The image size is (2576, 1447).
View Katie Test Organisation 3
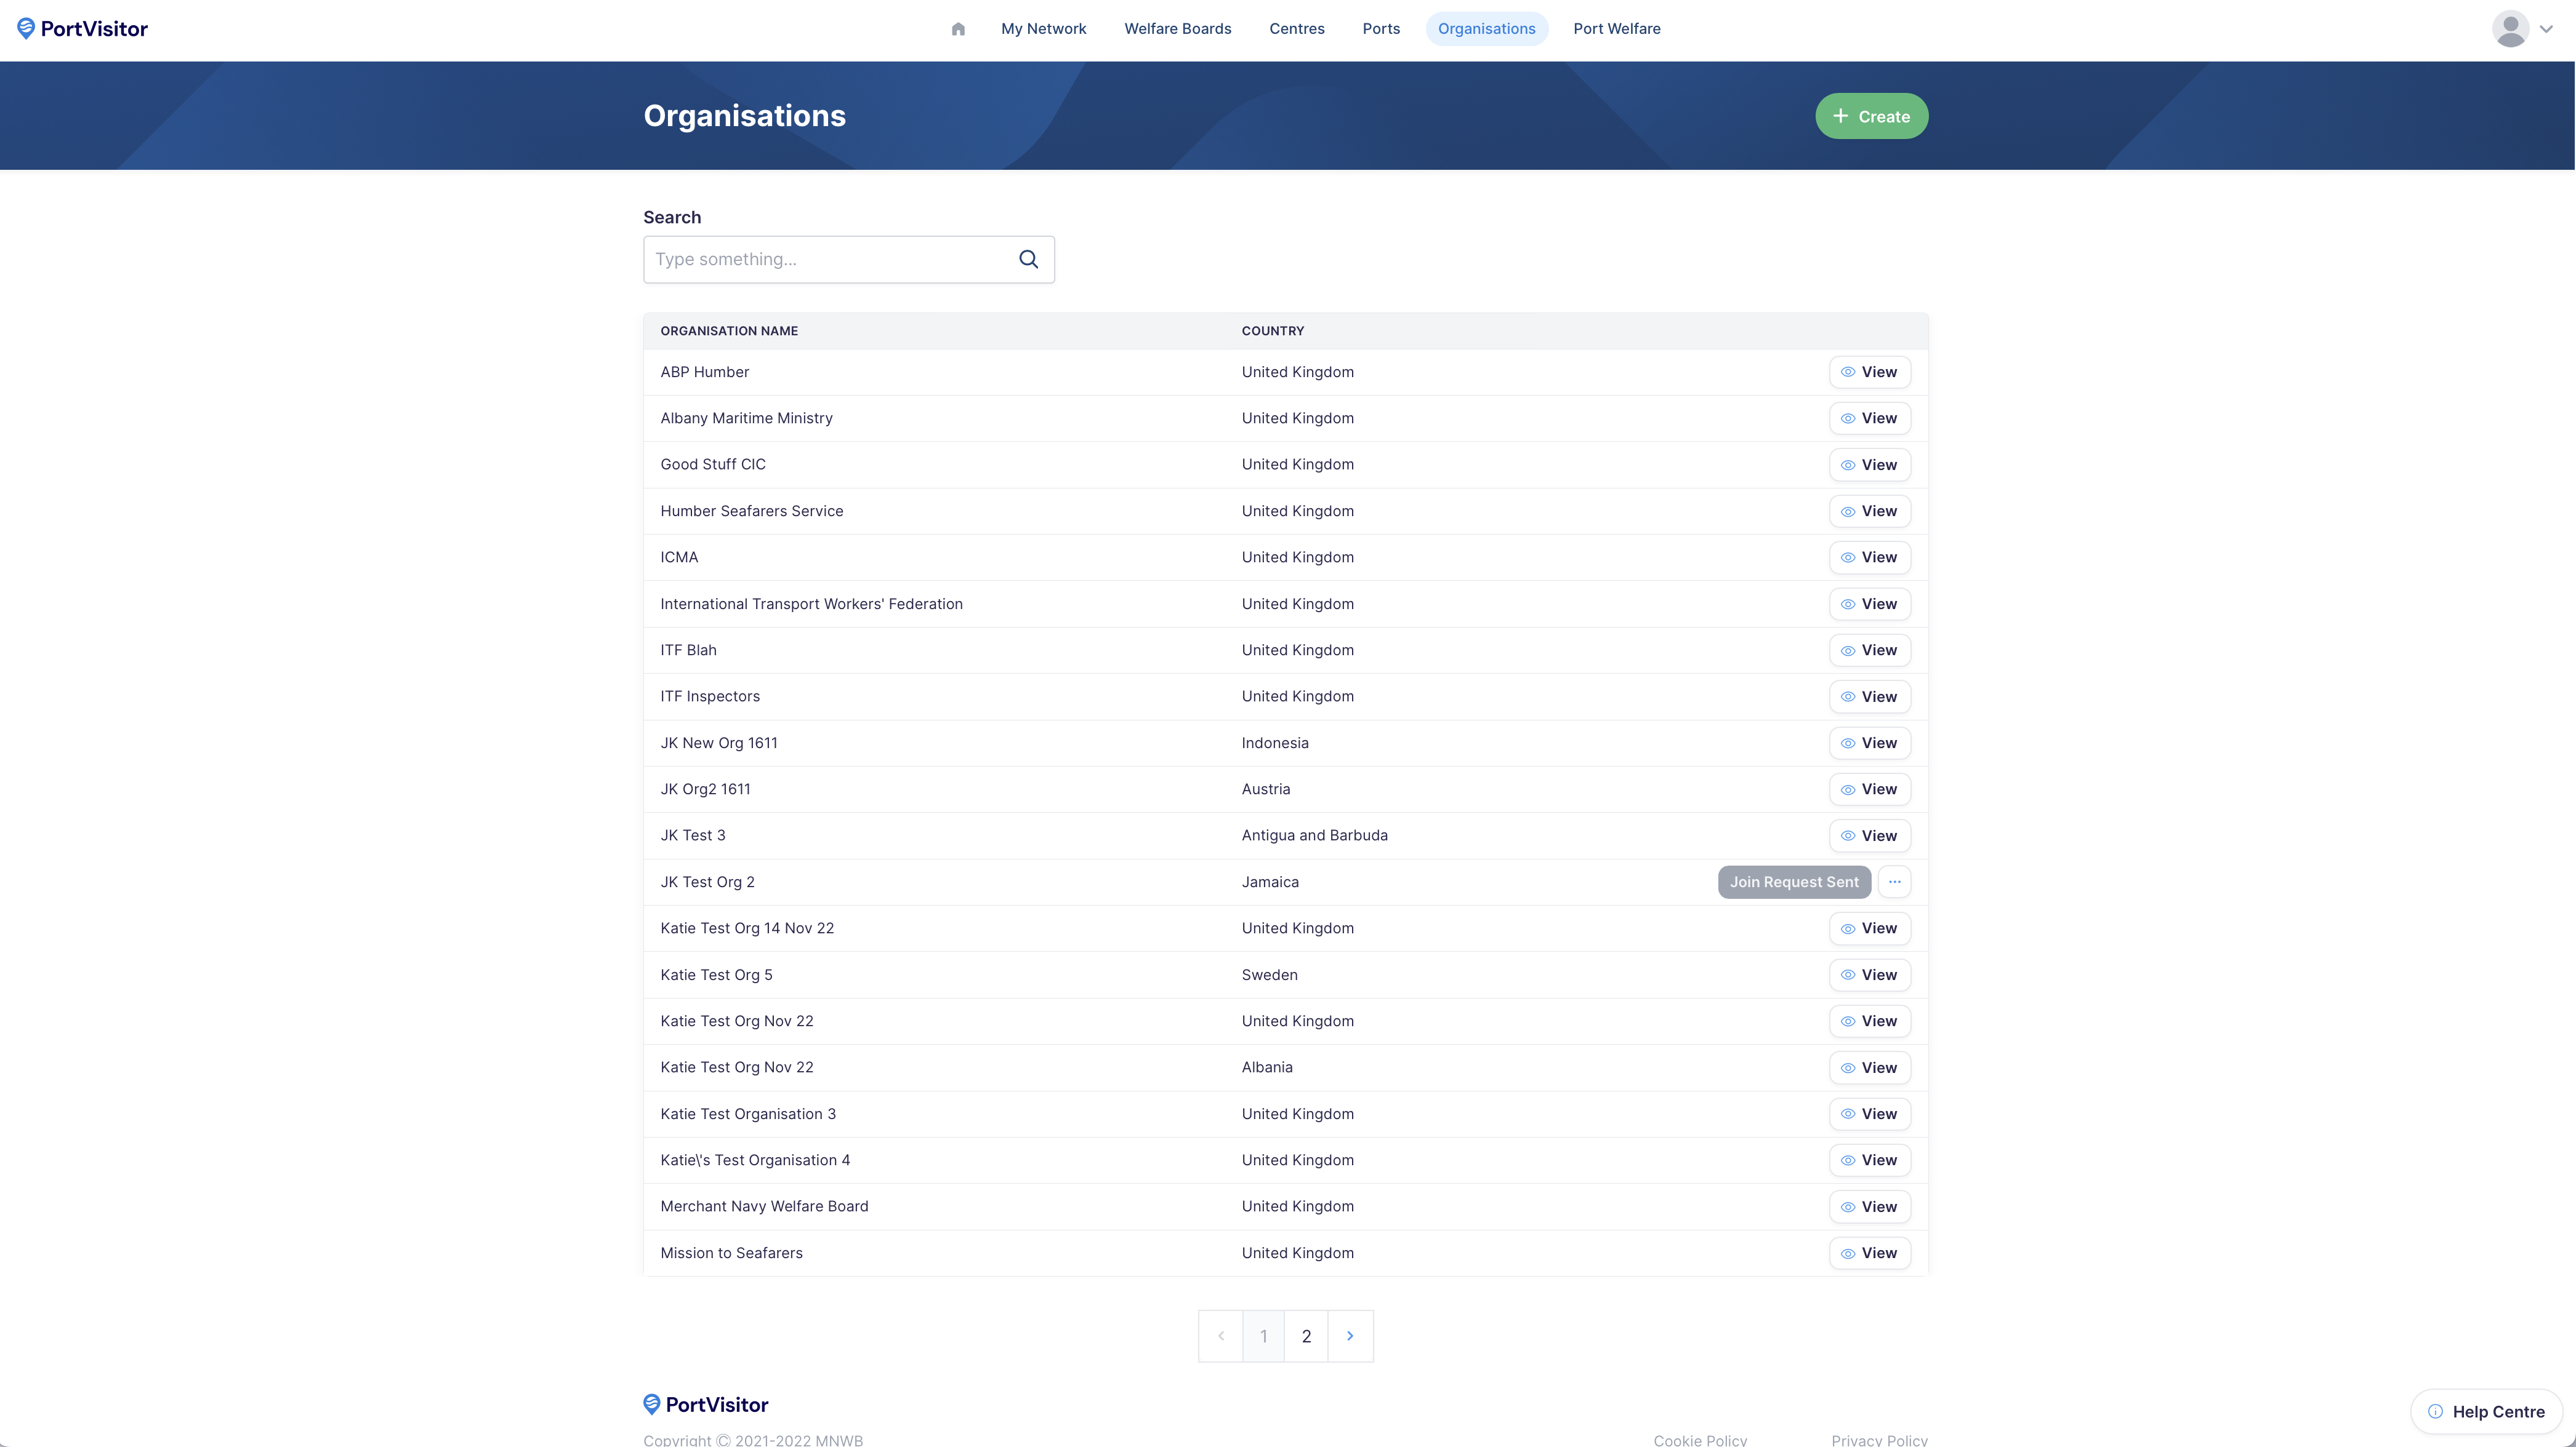[1869, 1114]
